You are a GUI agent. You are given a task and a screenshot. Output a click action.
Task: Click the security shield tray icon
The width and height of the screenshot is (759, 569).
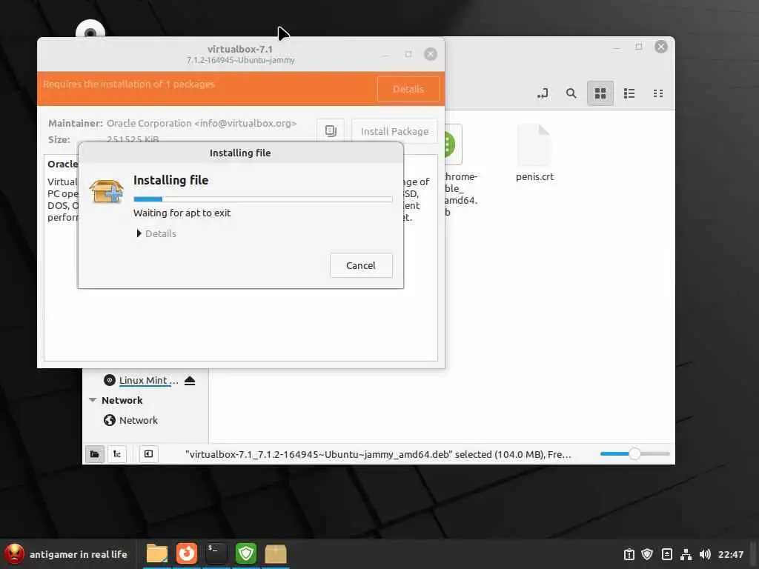pos(647,554)
